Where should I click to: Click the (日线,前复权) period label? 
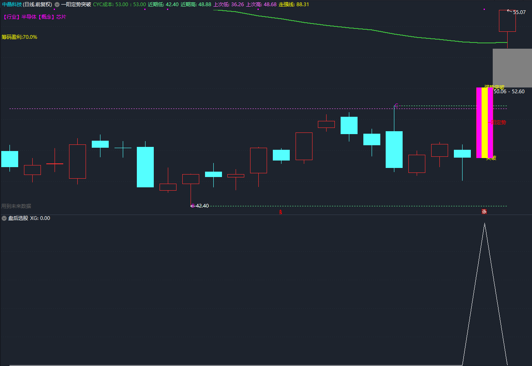[x=38, y=5]
